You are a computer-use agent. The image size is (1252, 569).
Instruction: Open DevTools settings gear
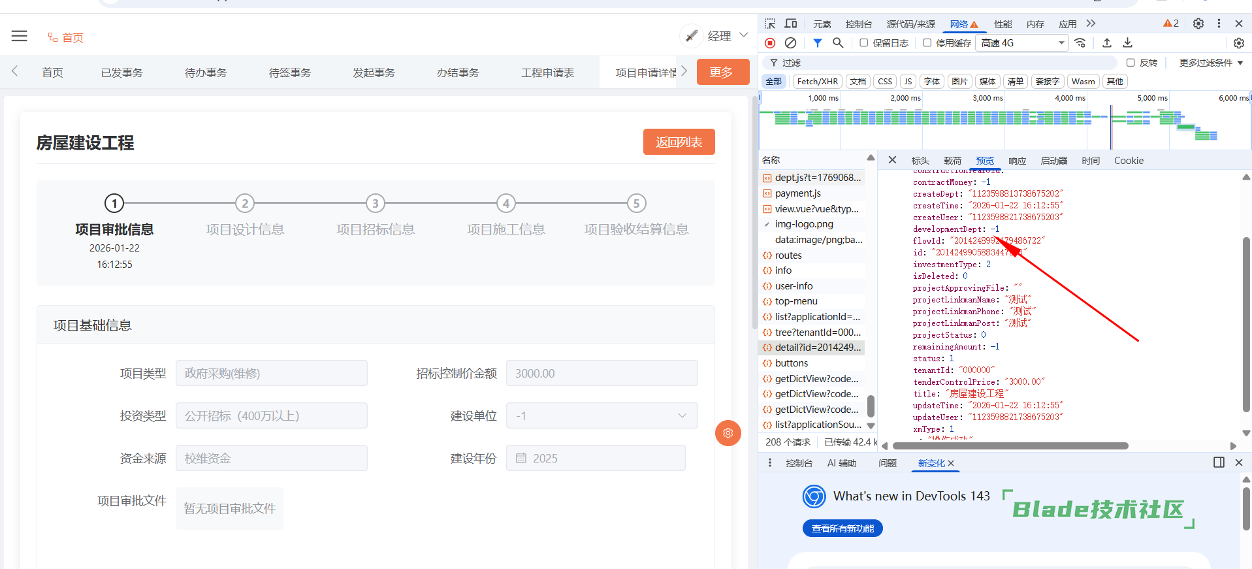tap(1198, 24)
